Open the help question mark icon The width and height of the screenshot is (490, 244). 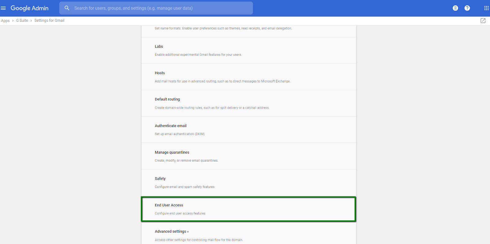click(x=467, y=8)
